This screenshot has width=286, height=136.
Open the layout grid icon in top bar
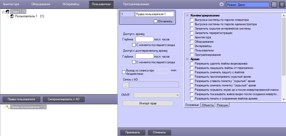click(274, 5)
